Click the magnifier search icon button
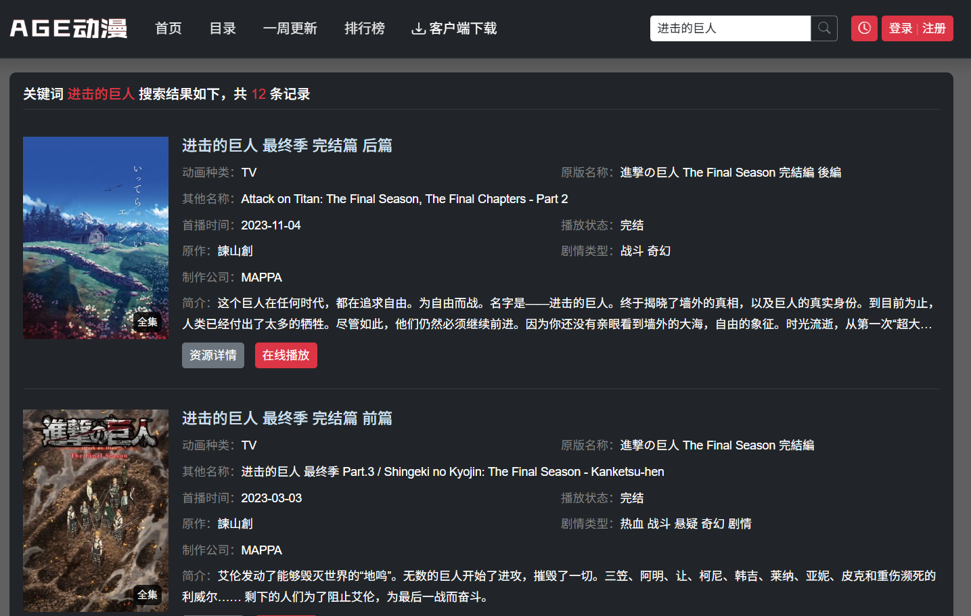Viewport: 971px width, 616px height. (823, 28)
